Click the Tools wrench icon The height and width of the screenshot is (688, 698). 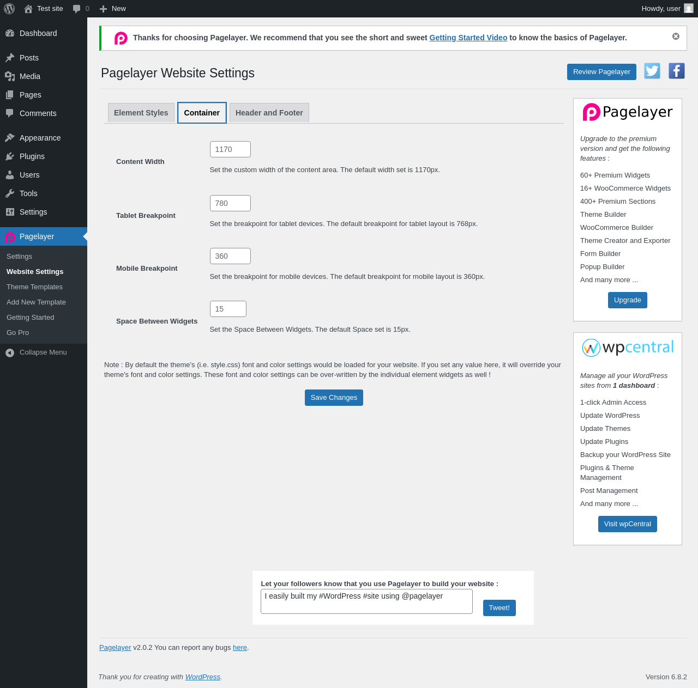[x=10, y=193]
